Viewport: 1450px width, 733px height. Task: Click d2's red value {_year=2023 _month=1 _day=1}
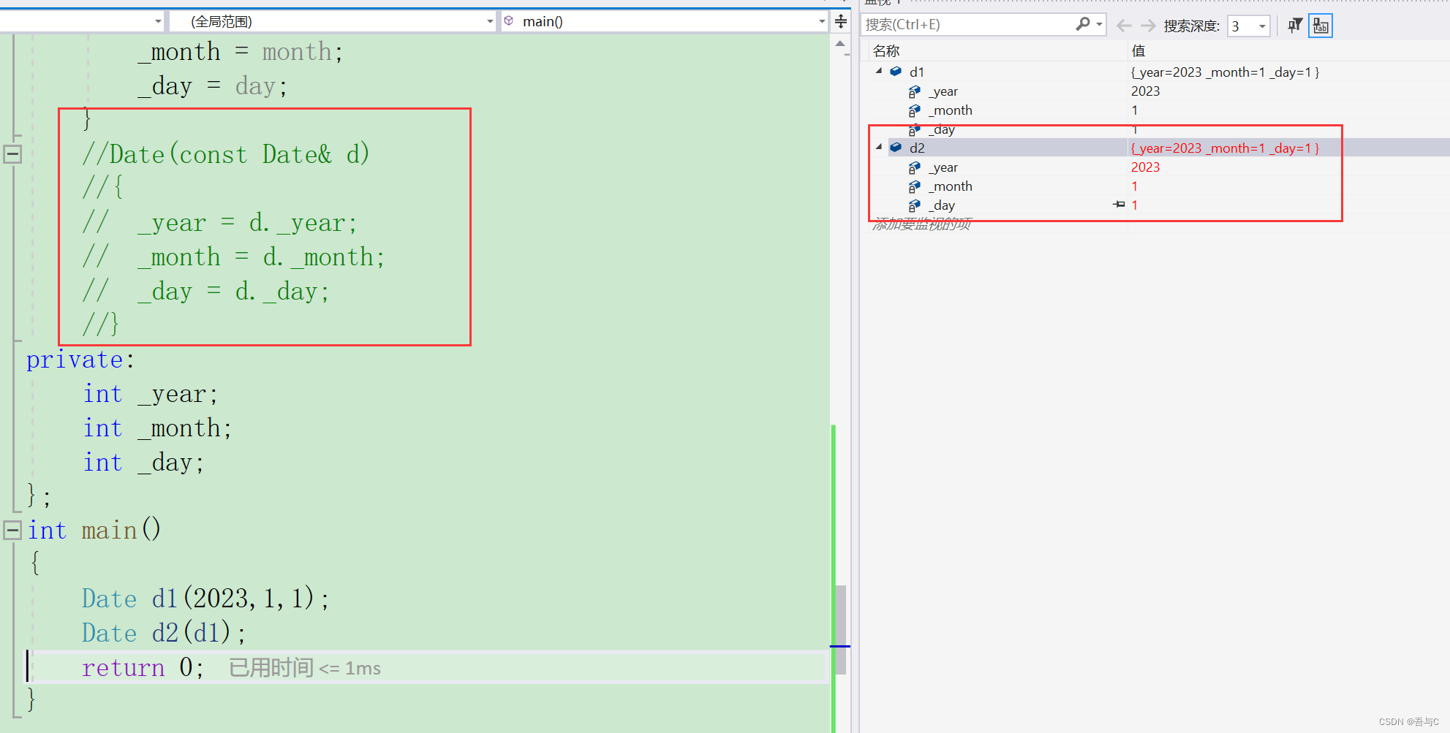click(1226, 148)
